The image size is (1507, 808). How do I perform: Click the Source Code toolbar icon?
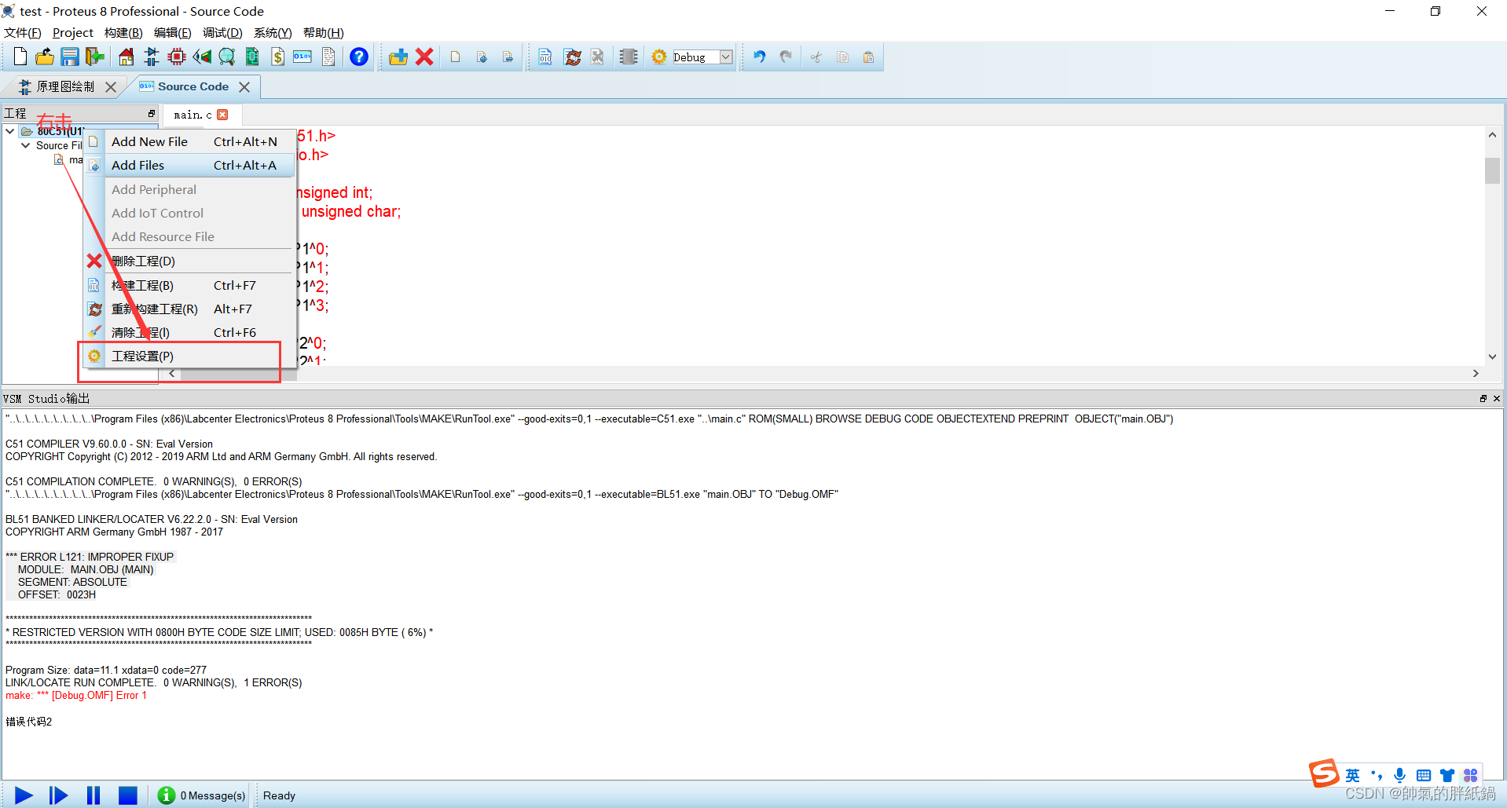pyautogui.click(x=302, y=57)
